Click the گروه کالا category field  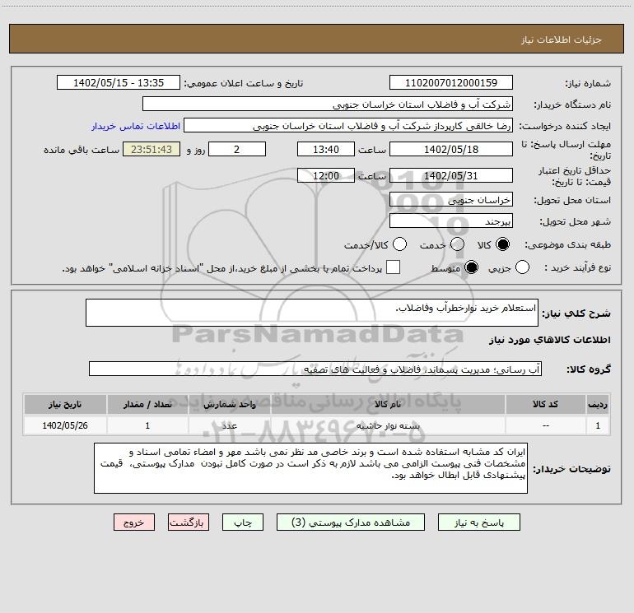315,369
